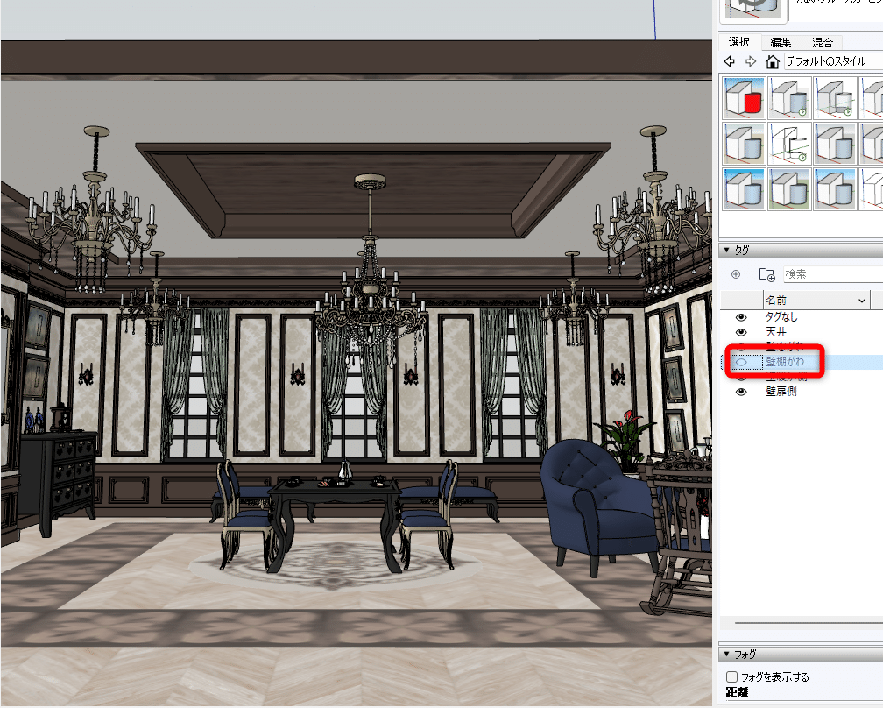The image size is (883, 708).
Task: Enable the フォグを表示する checkbox
Action: (x=731, y=676)
